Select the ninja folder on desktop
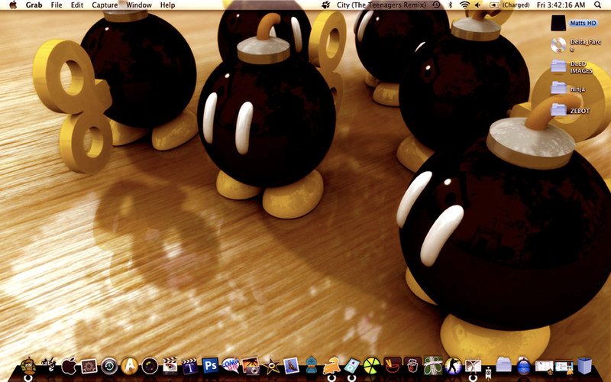The height and width of the screenshot is (382, 611). pos(558,88)
